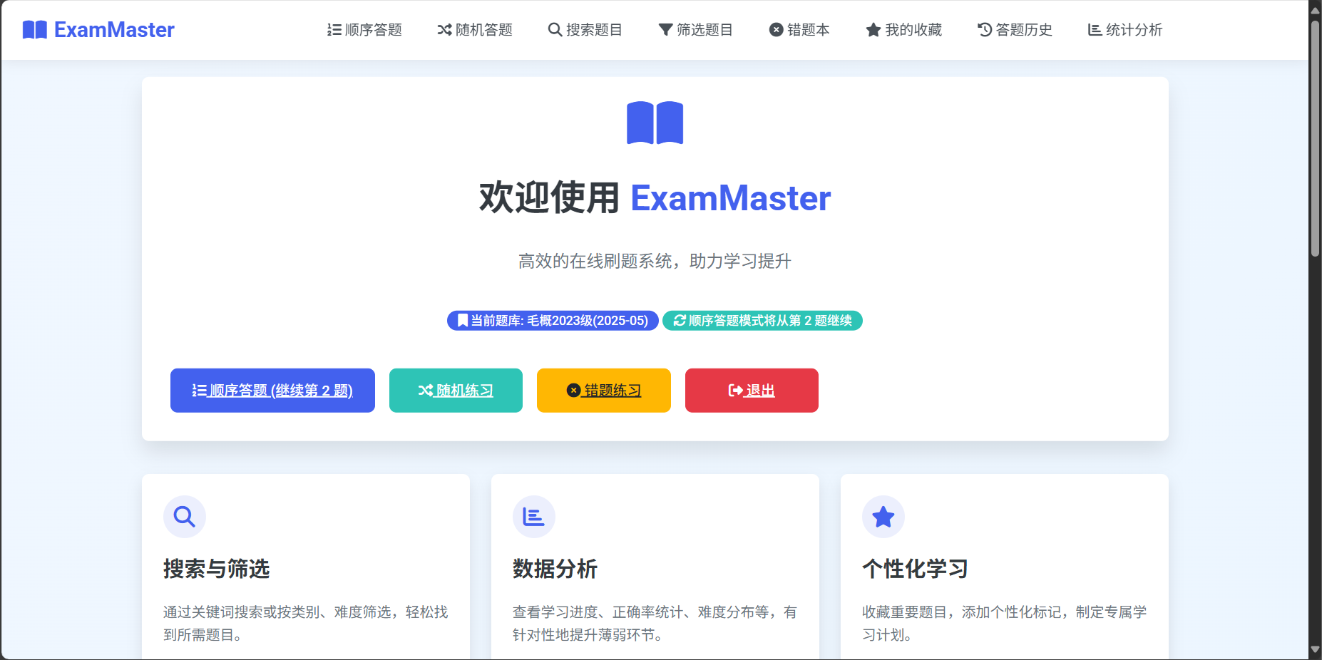Click the ExamMaster brand name link

pos(114,30)
